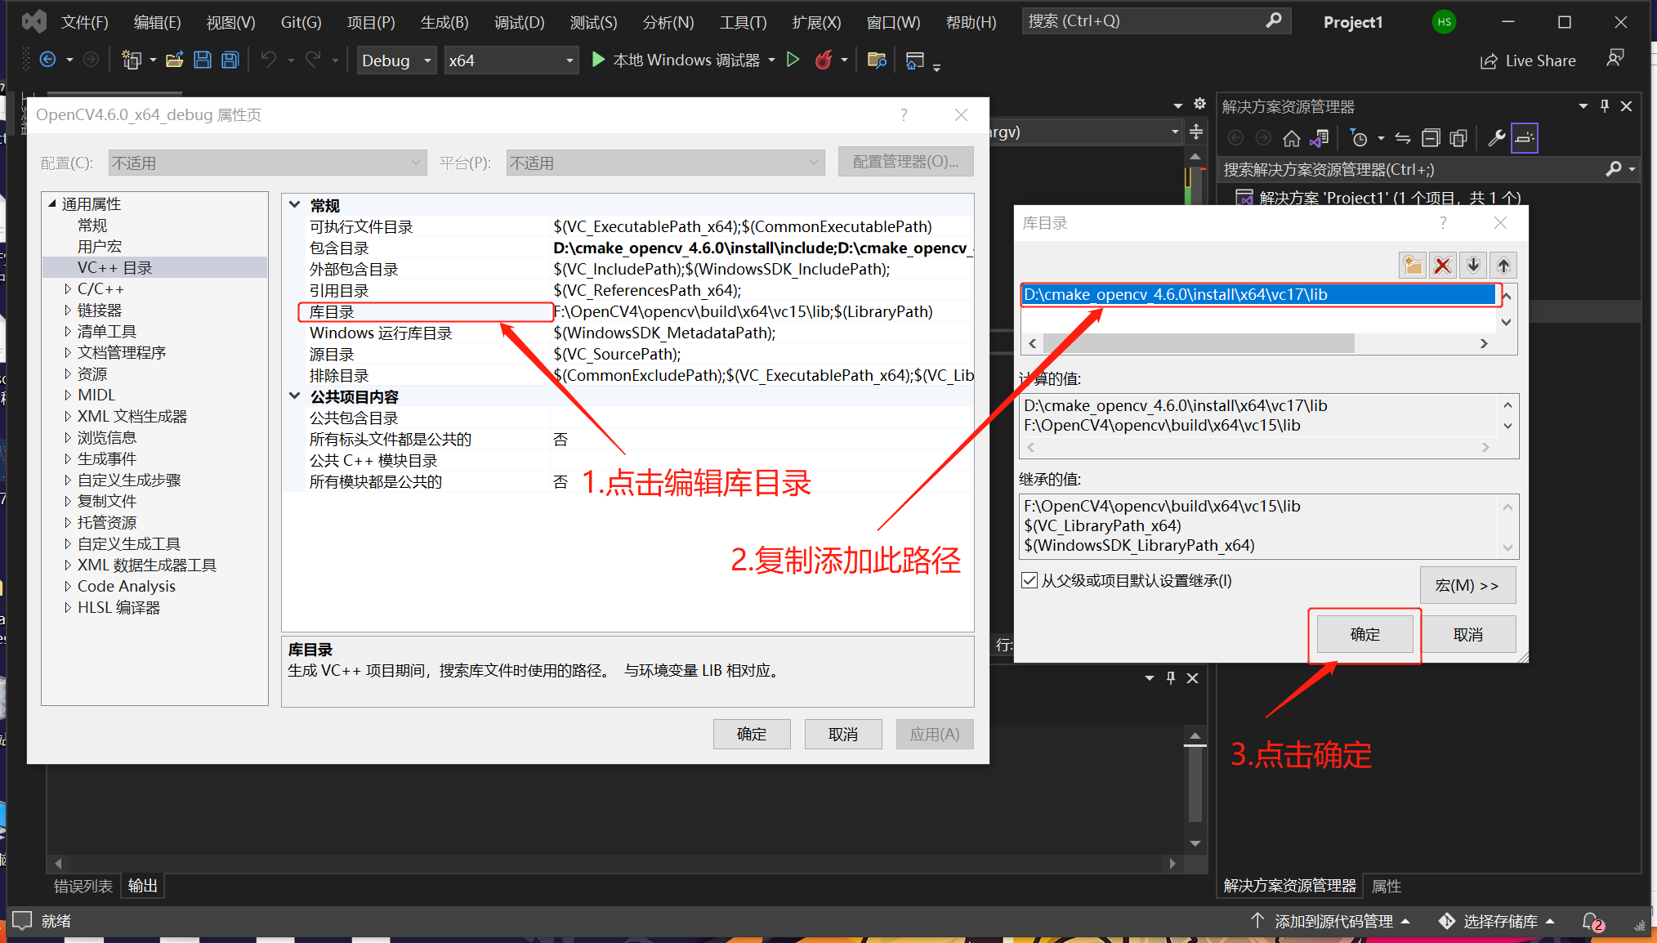
Task: Expand the 清单工具 tree node
Action: coord(68,331)
